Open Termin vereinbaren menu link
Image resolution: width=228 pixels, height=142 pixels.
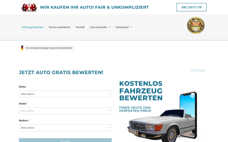(60, 27)
